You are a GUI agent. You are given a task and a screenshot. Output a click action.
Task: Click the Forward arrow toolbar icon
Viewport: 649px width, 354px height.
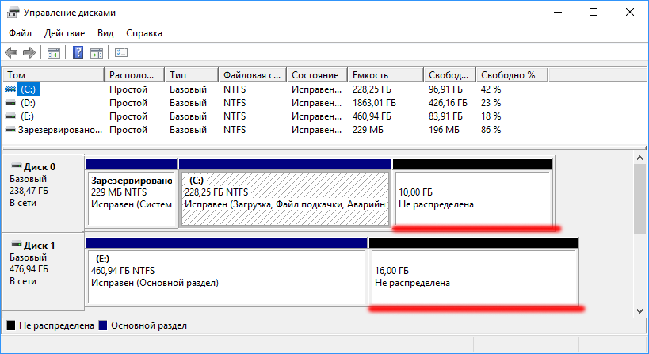pyautogui.click(x=29, y=53)
